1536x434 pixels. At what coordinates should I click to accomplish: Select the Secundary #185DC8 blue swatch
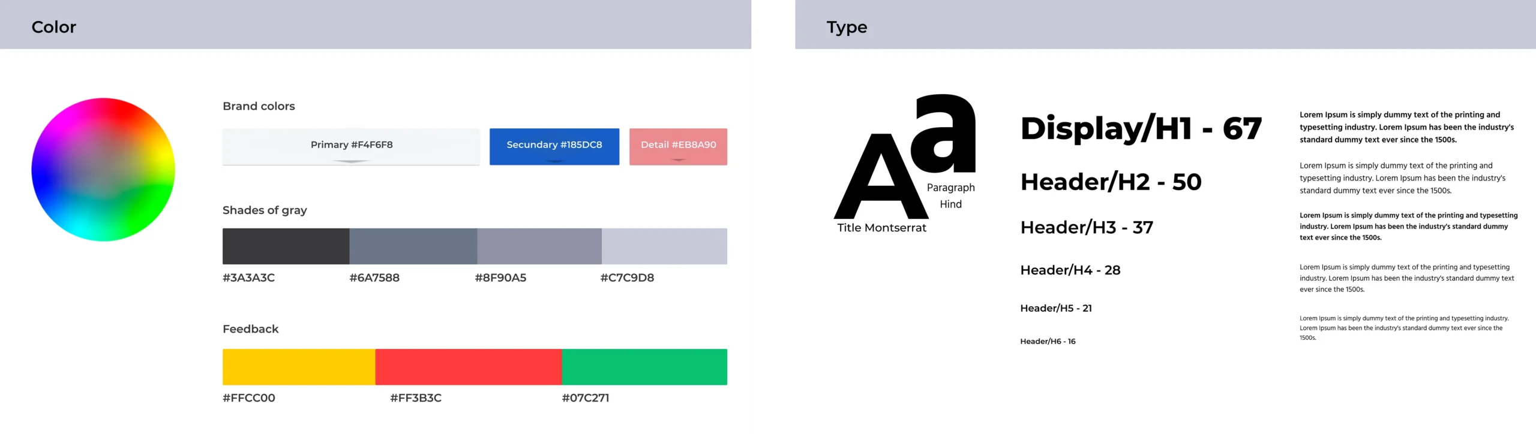(554, 146)
